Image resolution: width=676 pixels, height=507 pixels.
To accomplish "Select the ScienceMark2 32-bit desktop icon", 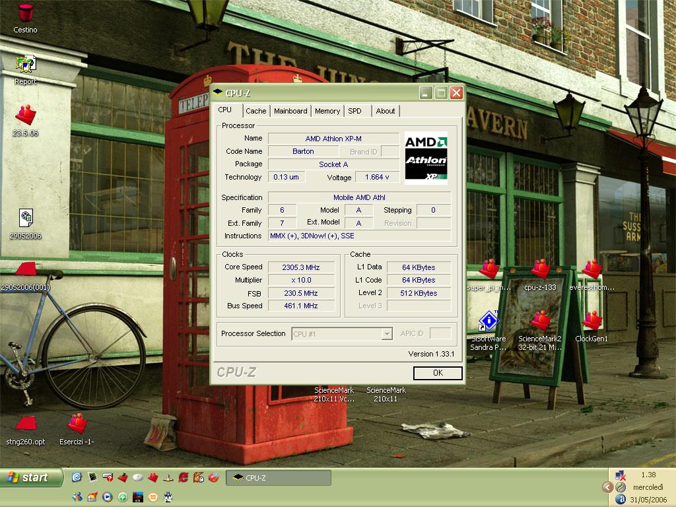I will click(540, 331).
